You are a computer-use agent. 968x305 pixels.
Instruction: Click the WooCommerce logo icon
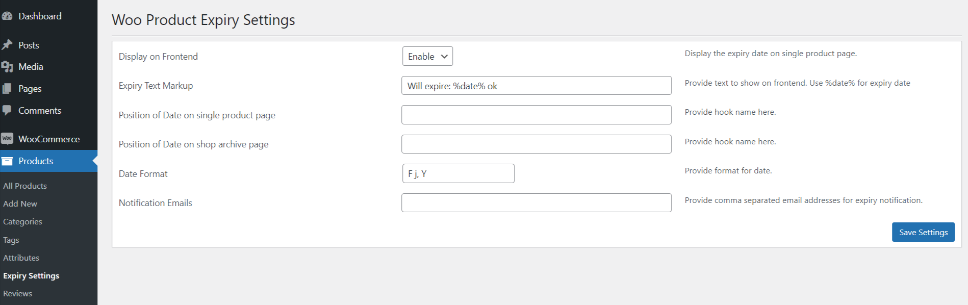[7, 139]
